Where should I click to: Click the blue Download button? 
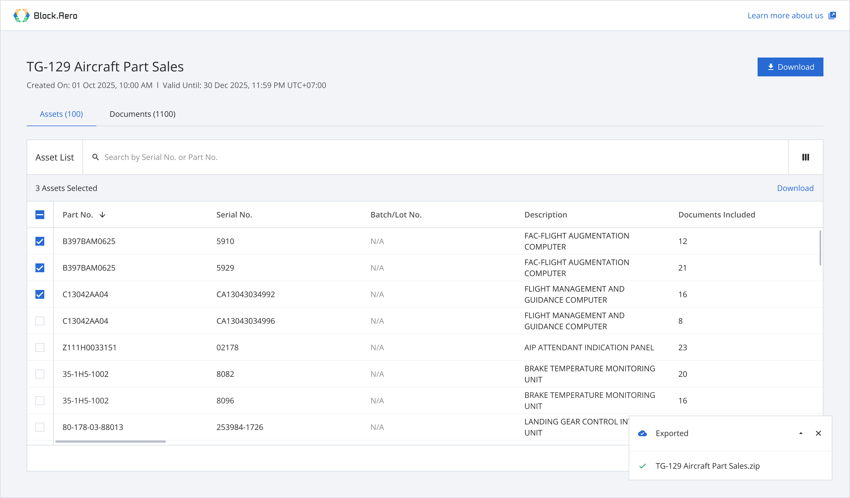(x=790, y=67)
